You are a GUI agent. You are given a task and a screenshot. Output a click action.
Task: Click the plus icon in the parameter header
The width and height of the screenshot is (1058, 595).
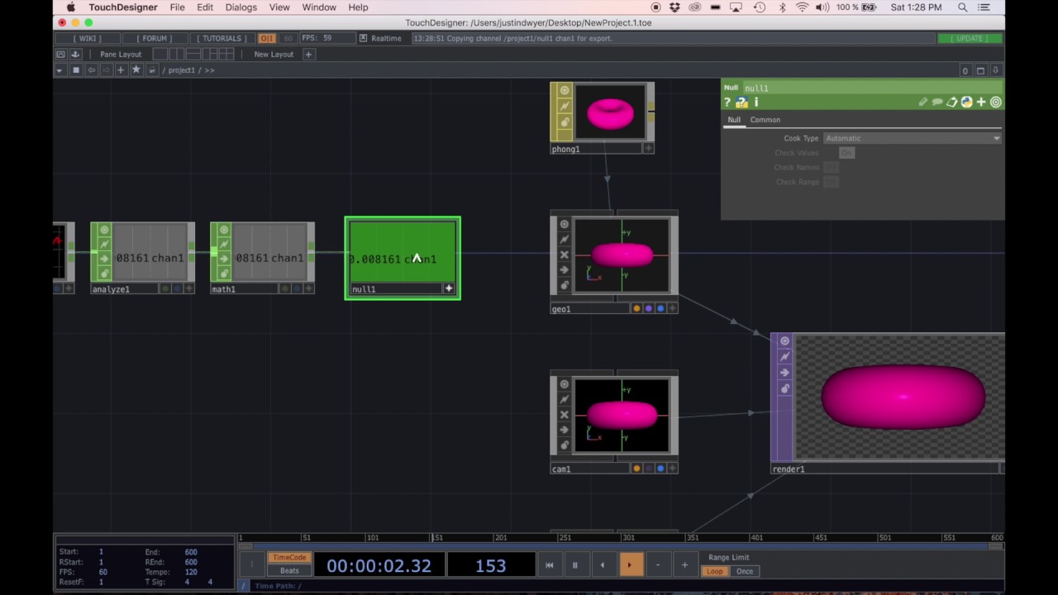(981, 102)
